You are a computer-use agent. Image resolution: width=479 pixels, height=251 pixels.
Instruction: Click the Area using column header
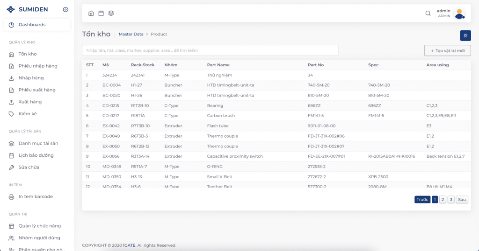tap(437, 65)
